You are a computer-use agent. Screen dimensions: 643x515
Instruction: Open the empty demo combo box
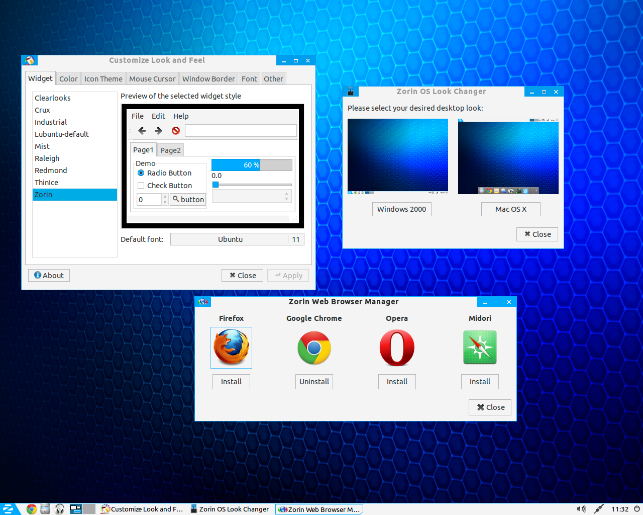252,196
